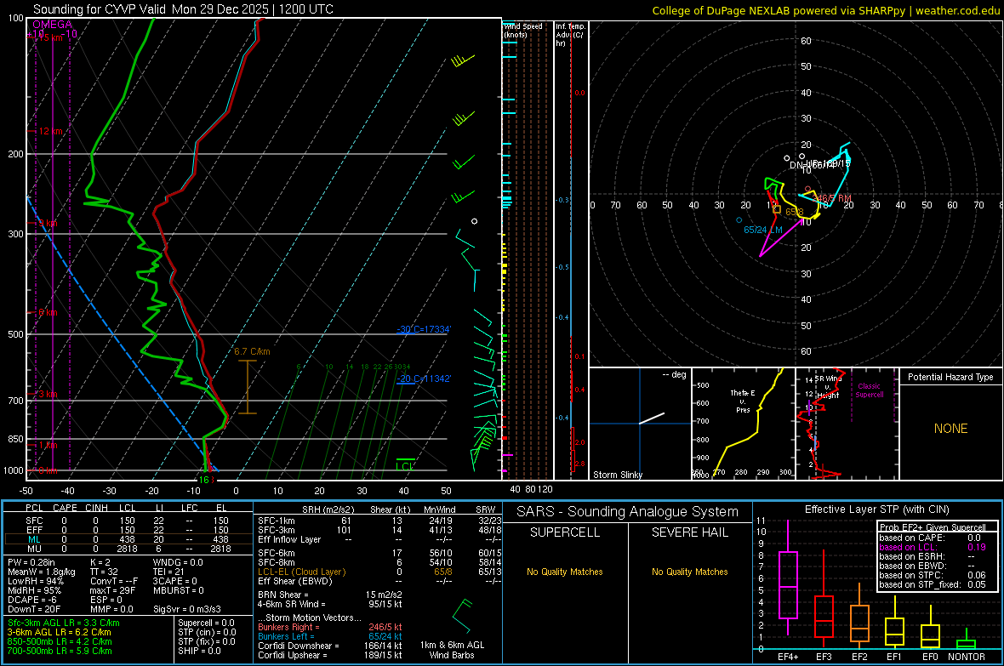1004x666 pixels.
Task: Select the MU parcel row
Action: point(127,549)
